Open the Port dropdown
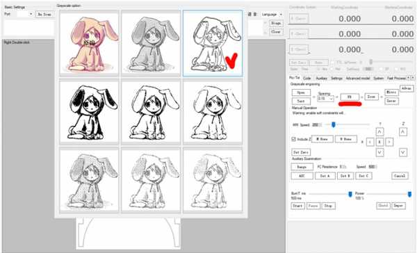This screenshot has height=253, width=417. pos(25,14)
